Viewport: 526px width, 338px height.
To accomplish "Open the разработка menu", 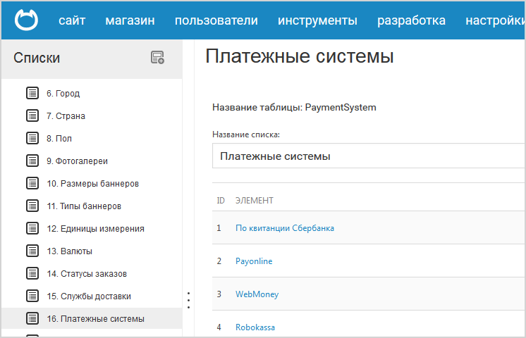I will 411,20.
